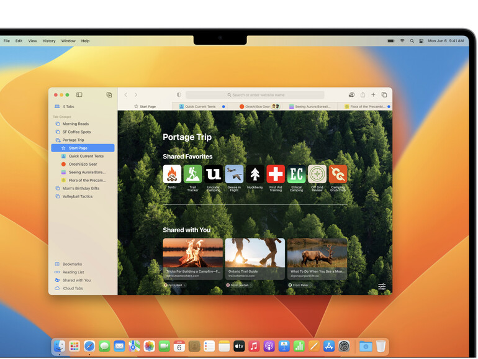Open the Window menu
This screenshot has height=359, width=478.
tap(68, 41)
